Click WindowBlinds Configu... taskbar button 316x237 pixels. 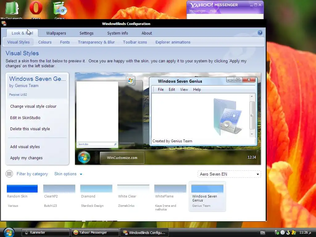click(144, 233)
